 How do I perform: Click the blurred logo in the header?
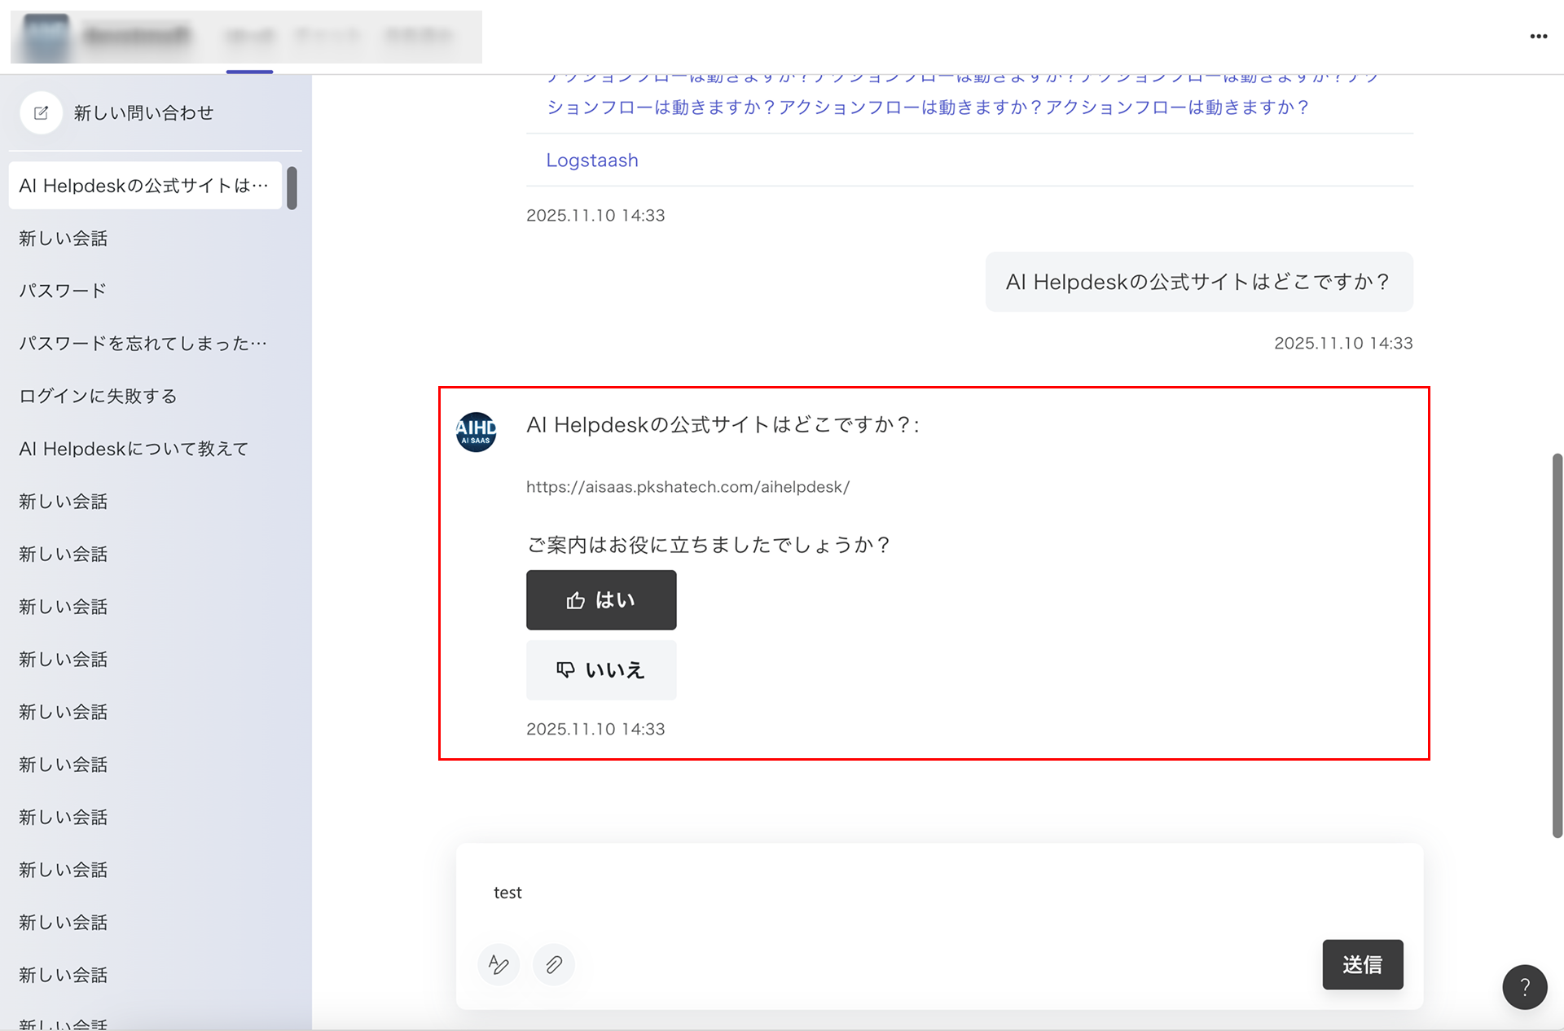46,37
